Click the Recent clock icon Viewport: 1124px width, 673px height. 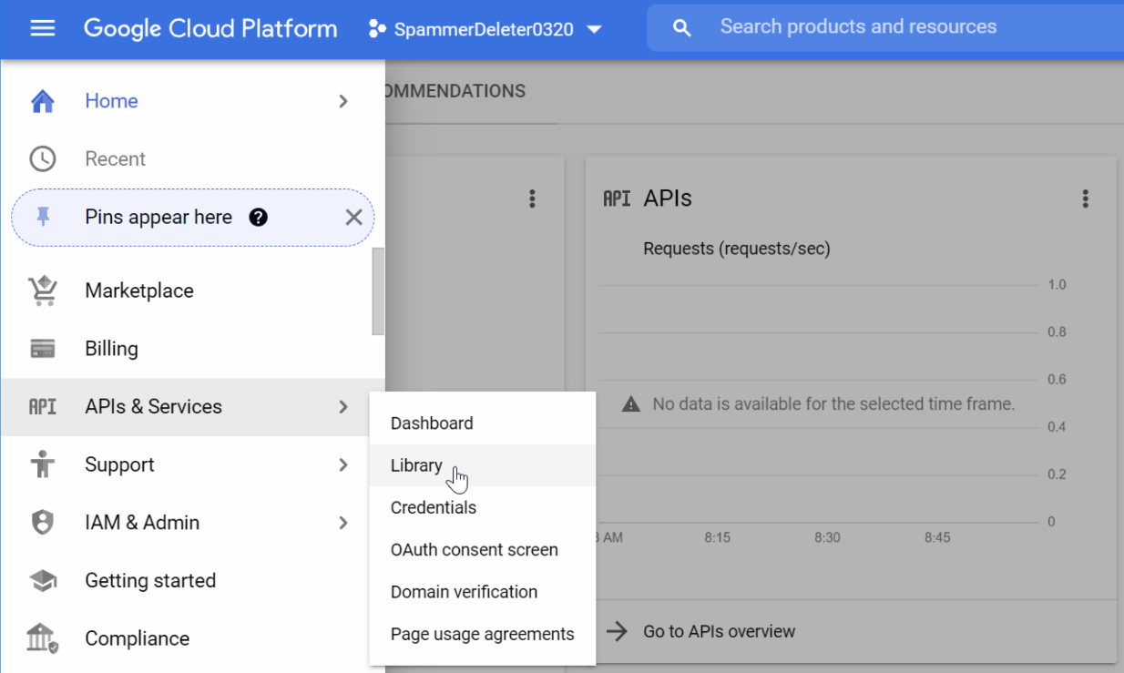point(43,159)
